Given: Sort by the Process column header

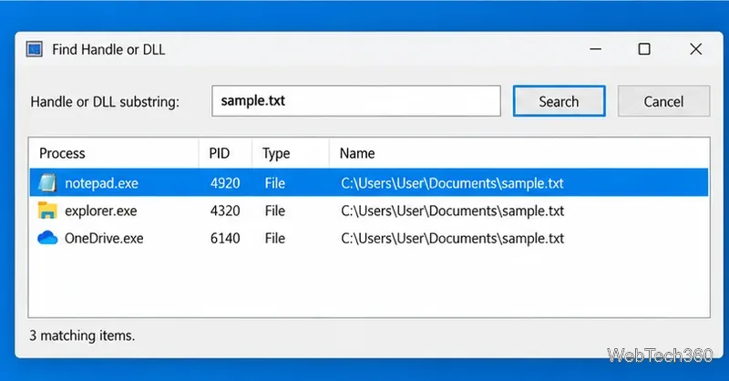Looking at the screenshot, I should 114,153.
